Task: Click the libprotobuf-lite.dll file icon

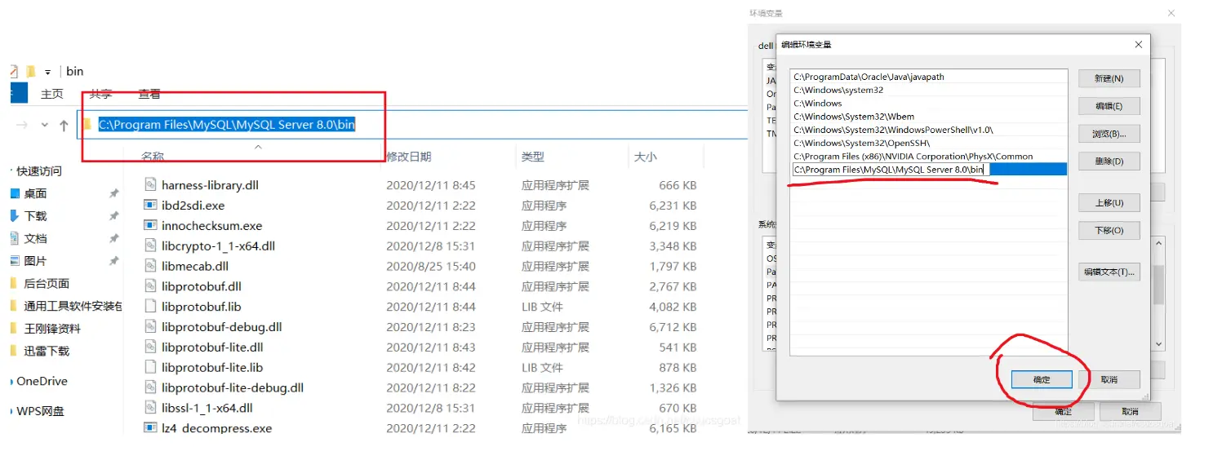Action: 149,347
